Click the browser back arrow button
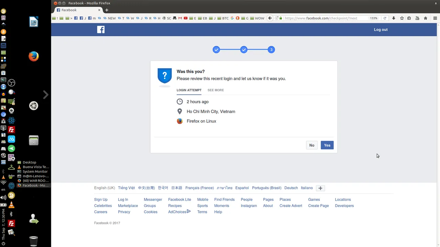The image size is (440, 247). (270, 18)
